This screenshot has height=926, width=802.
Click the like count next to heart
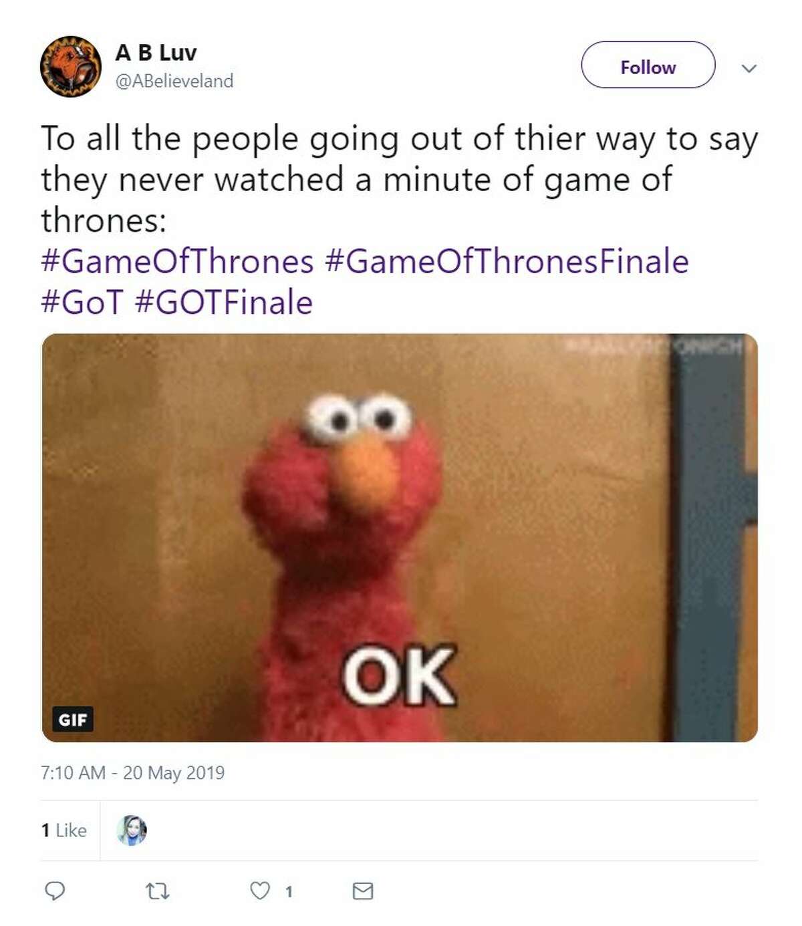[289, 892]
